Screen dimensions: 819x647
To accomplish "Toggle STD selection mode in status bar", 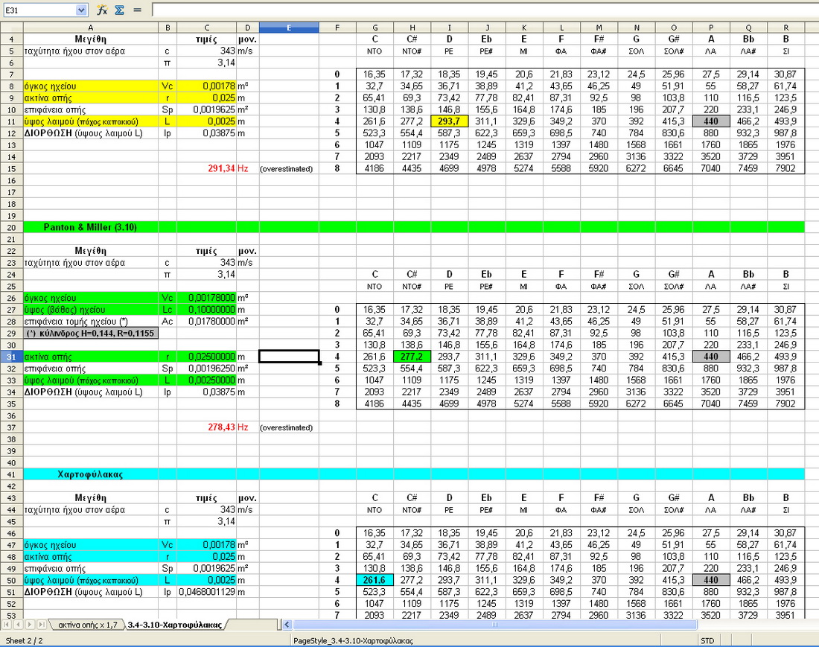I will pos(709,640).
